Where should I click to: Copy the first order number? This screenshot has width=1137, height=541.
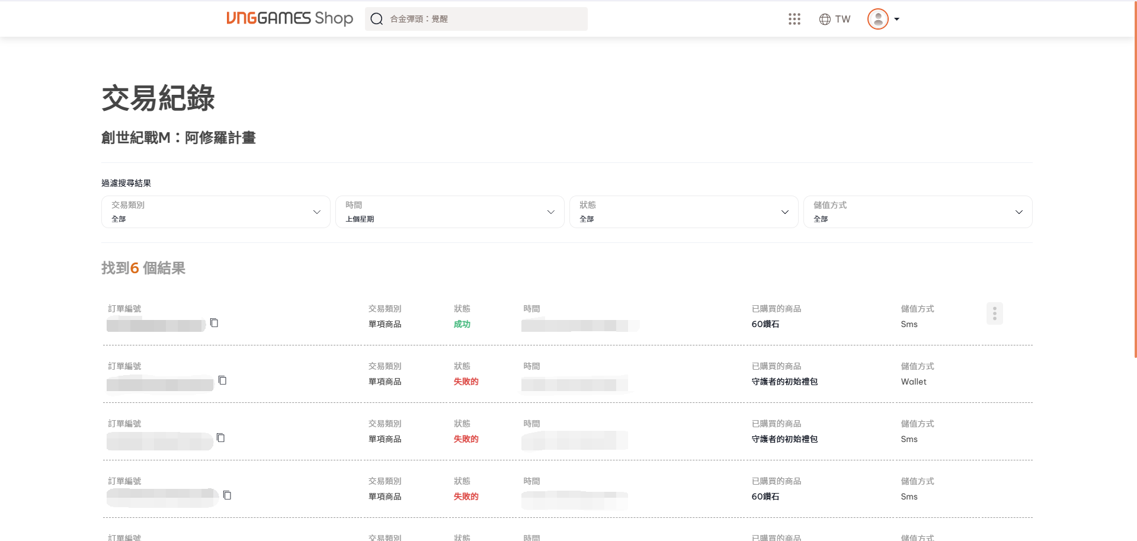coord(214,323)
